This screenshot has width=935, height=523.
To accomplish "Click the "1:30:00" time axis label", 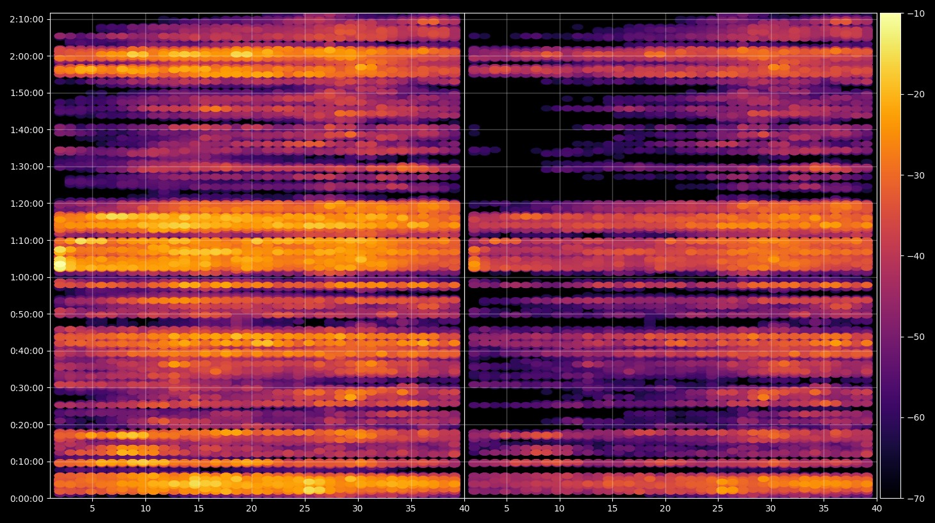I will (26, 166).
